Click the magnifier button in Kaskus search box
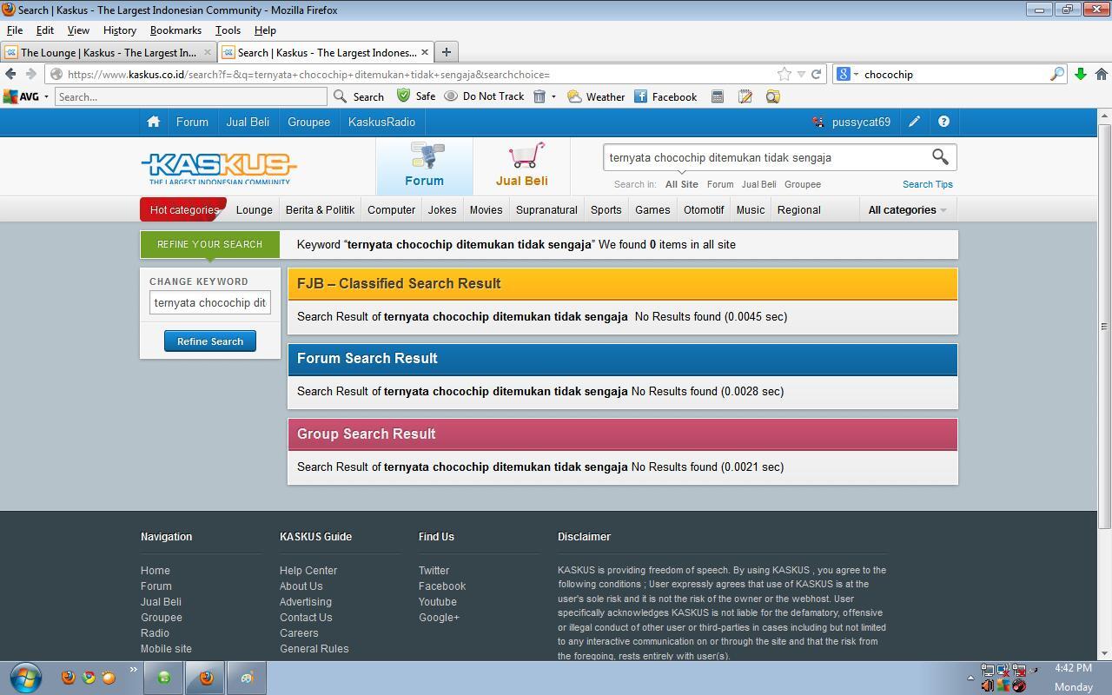This screenshot has width=1112, height=695. (x=940, y=156)
